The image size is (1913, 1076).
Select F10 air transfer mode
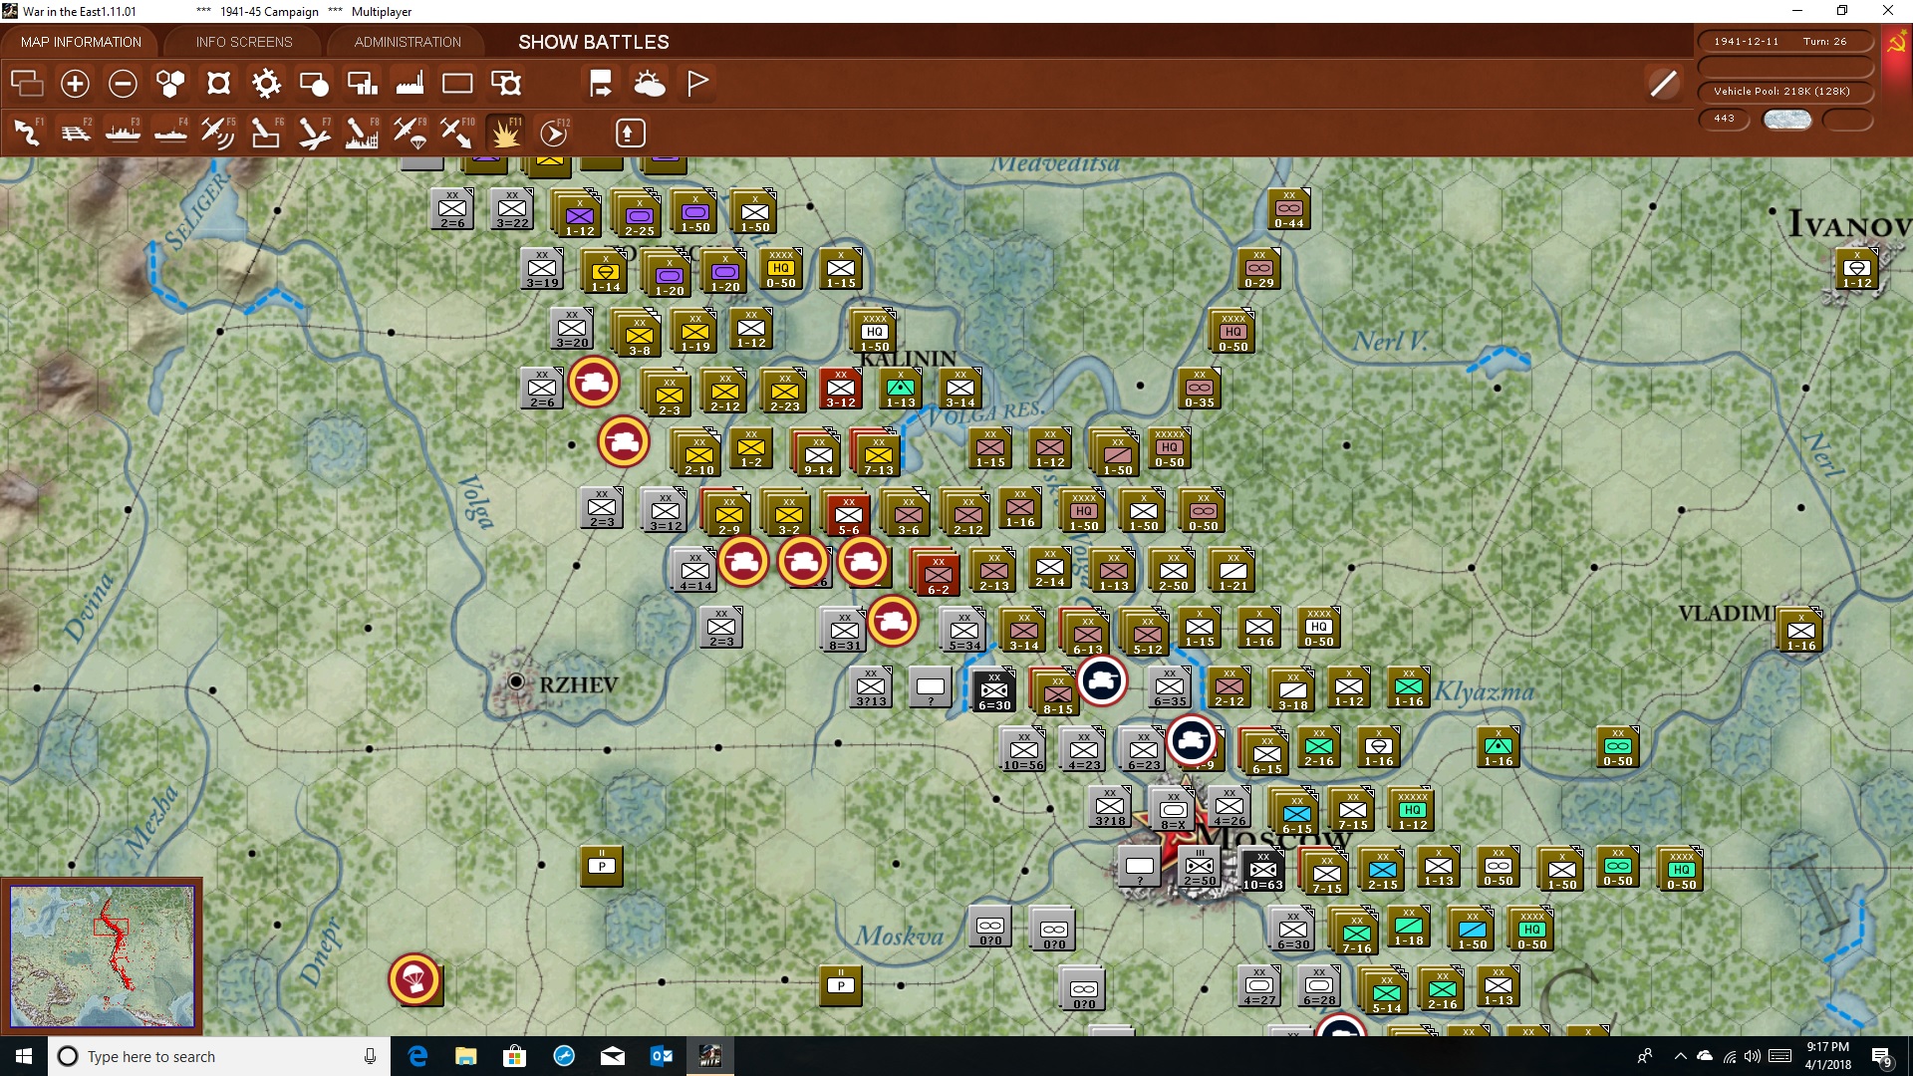coord(457,133)
